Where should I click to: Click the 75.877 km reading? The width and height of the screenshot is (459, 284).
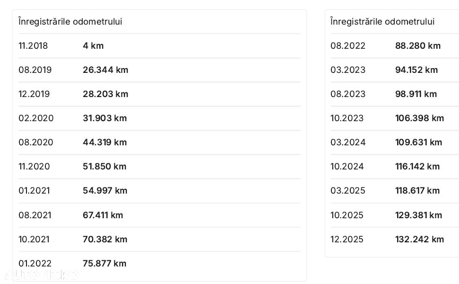click(x=104, y=263)
